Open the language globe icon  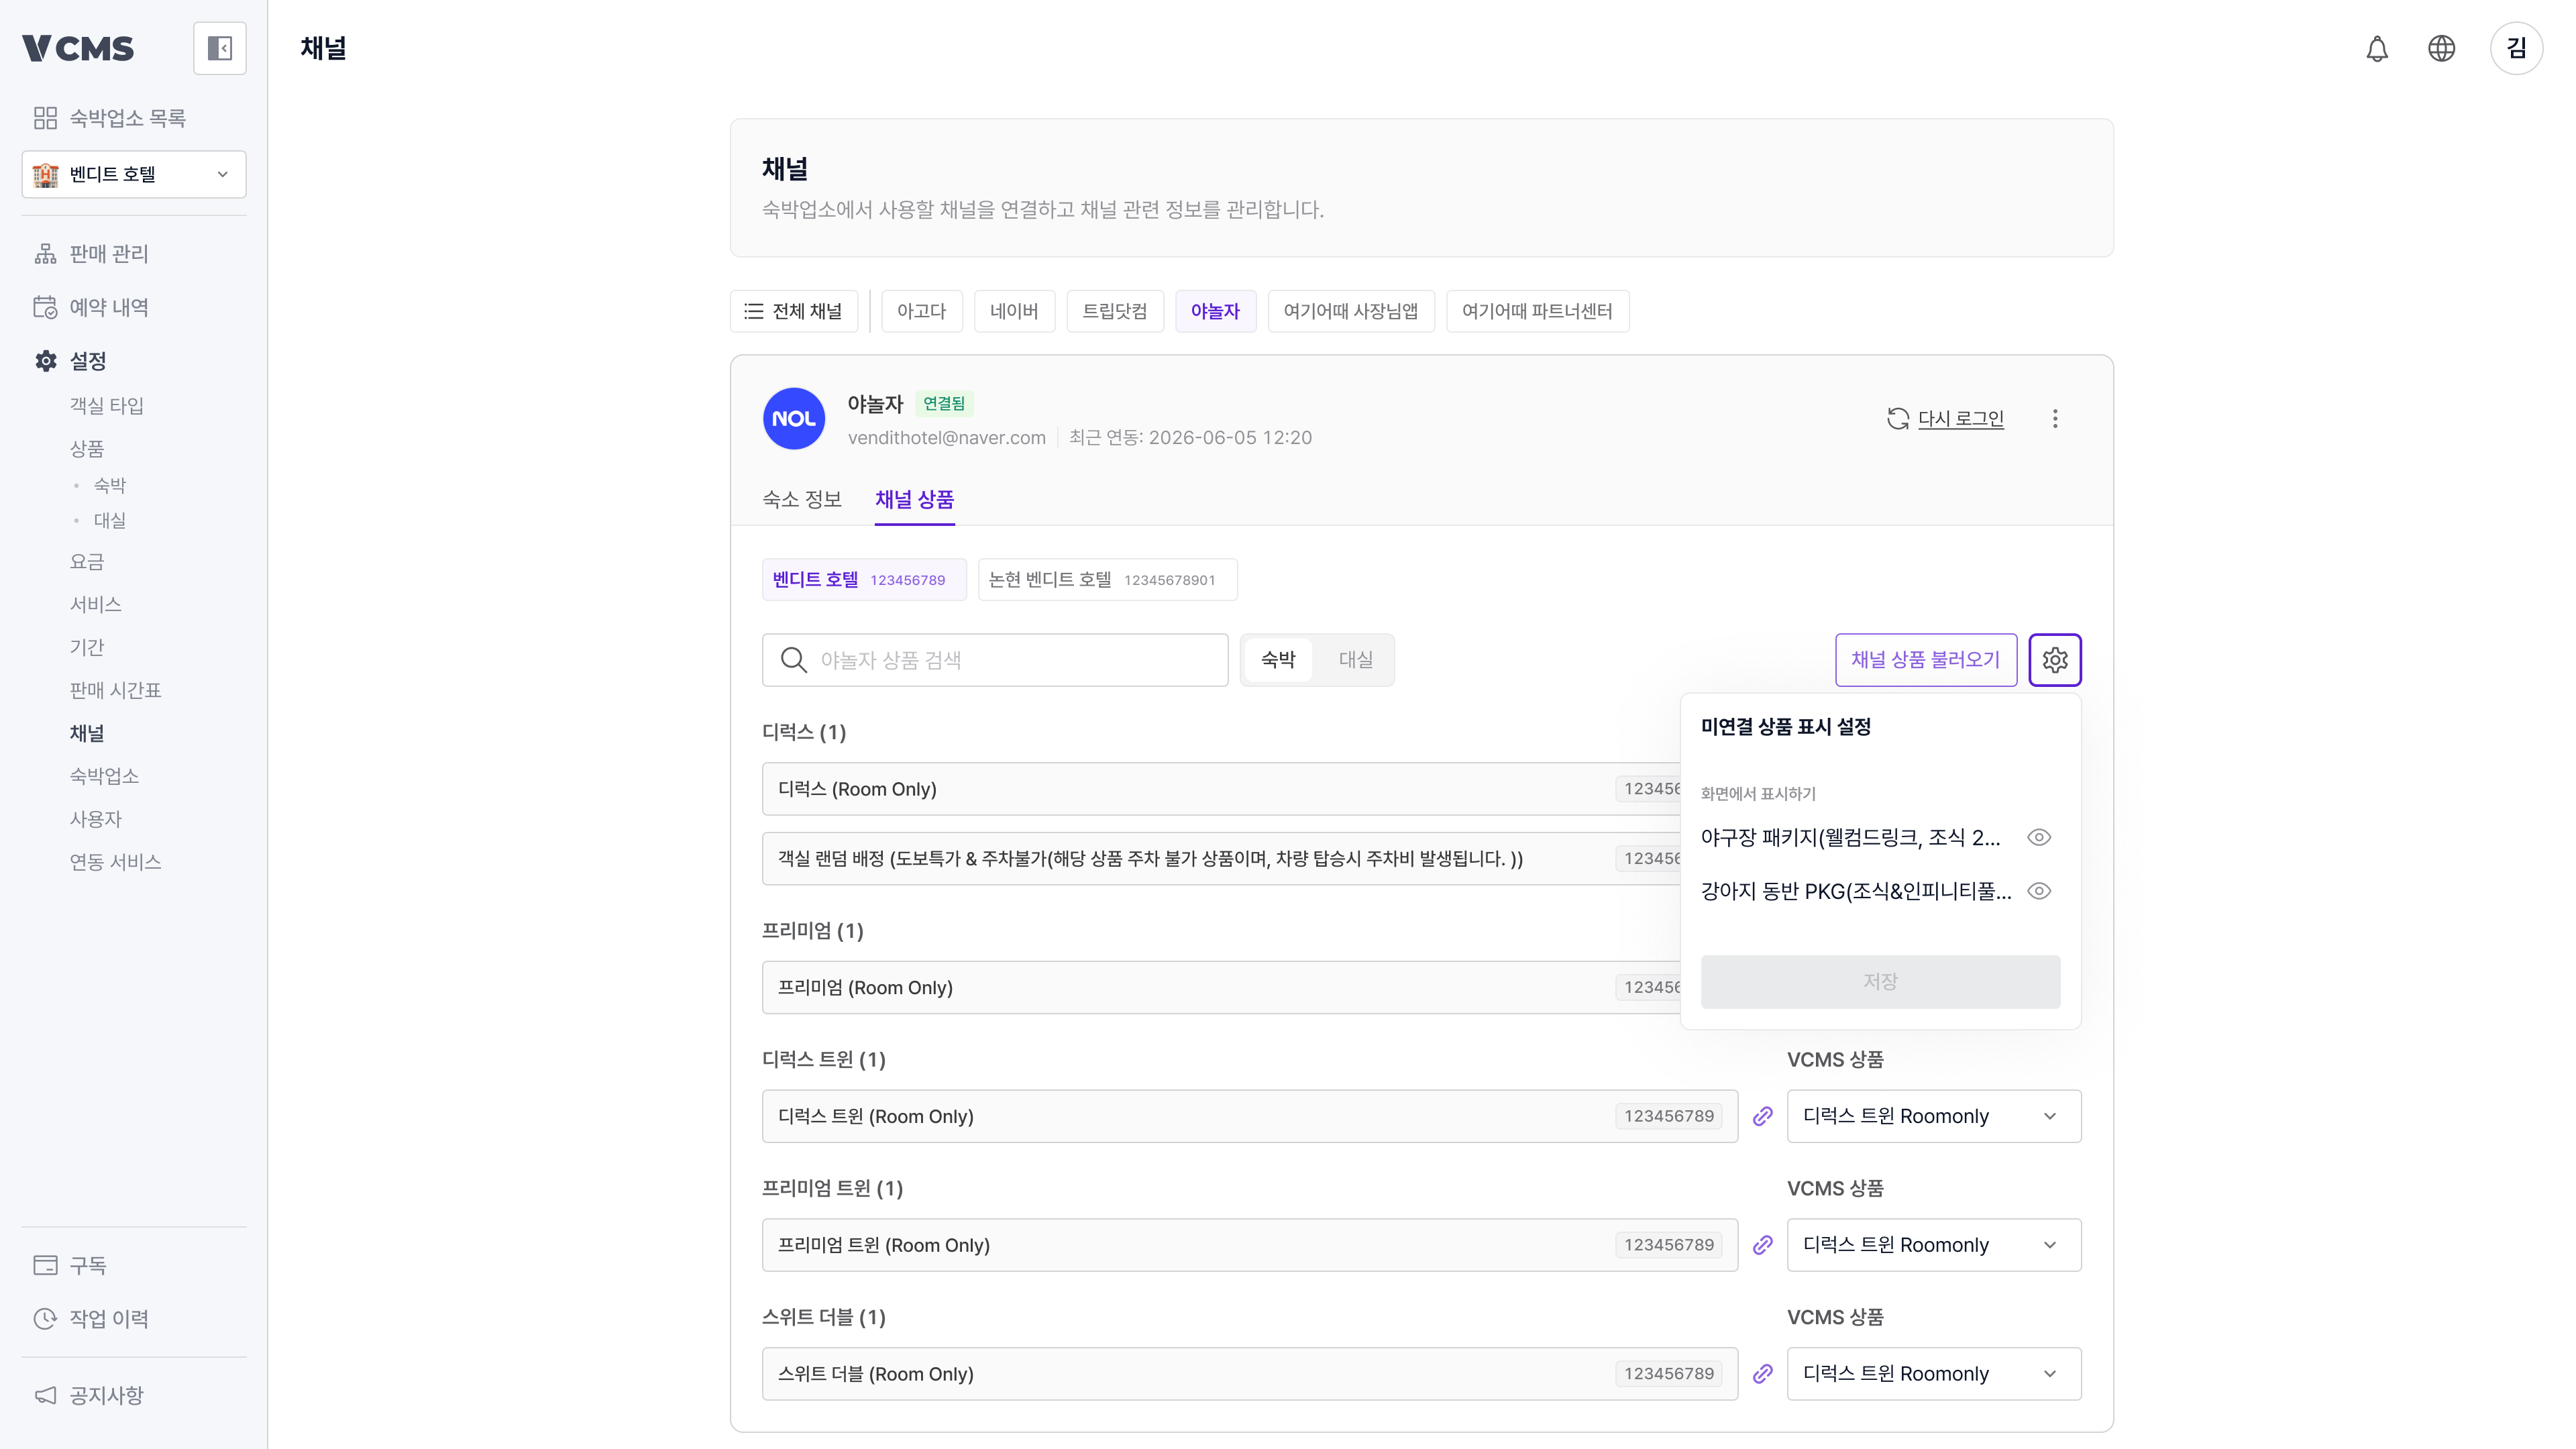[x=2441, y=48]
